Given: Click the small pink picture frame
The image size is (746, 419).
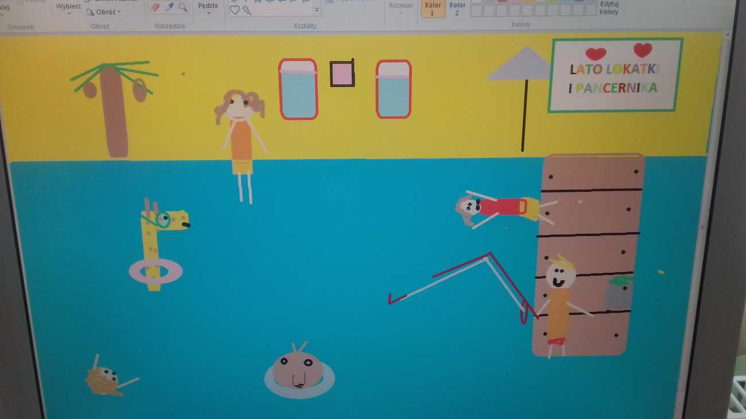Looking at the screenshot, I should pos(343,73).
